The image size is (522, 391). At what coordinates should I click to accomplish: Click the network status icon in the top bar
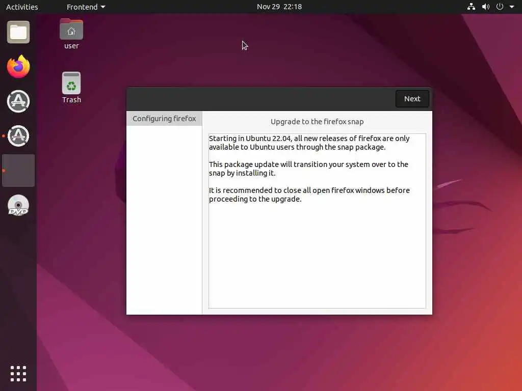[471, 7]
